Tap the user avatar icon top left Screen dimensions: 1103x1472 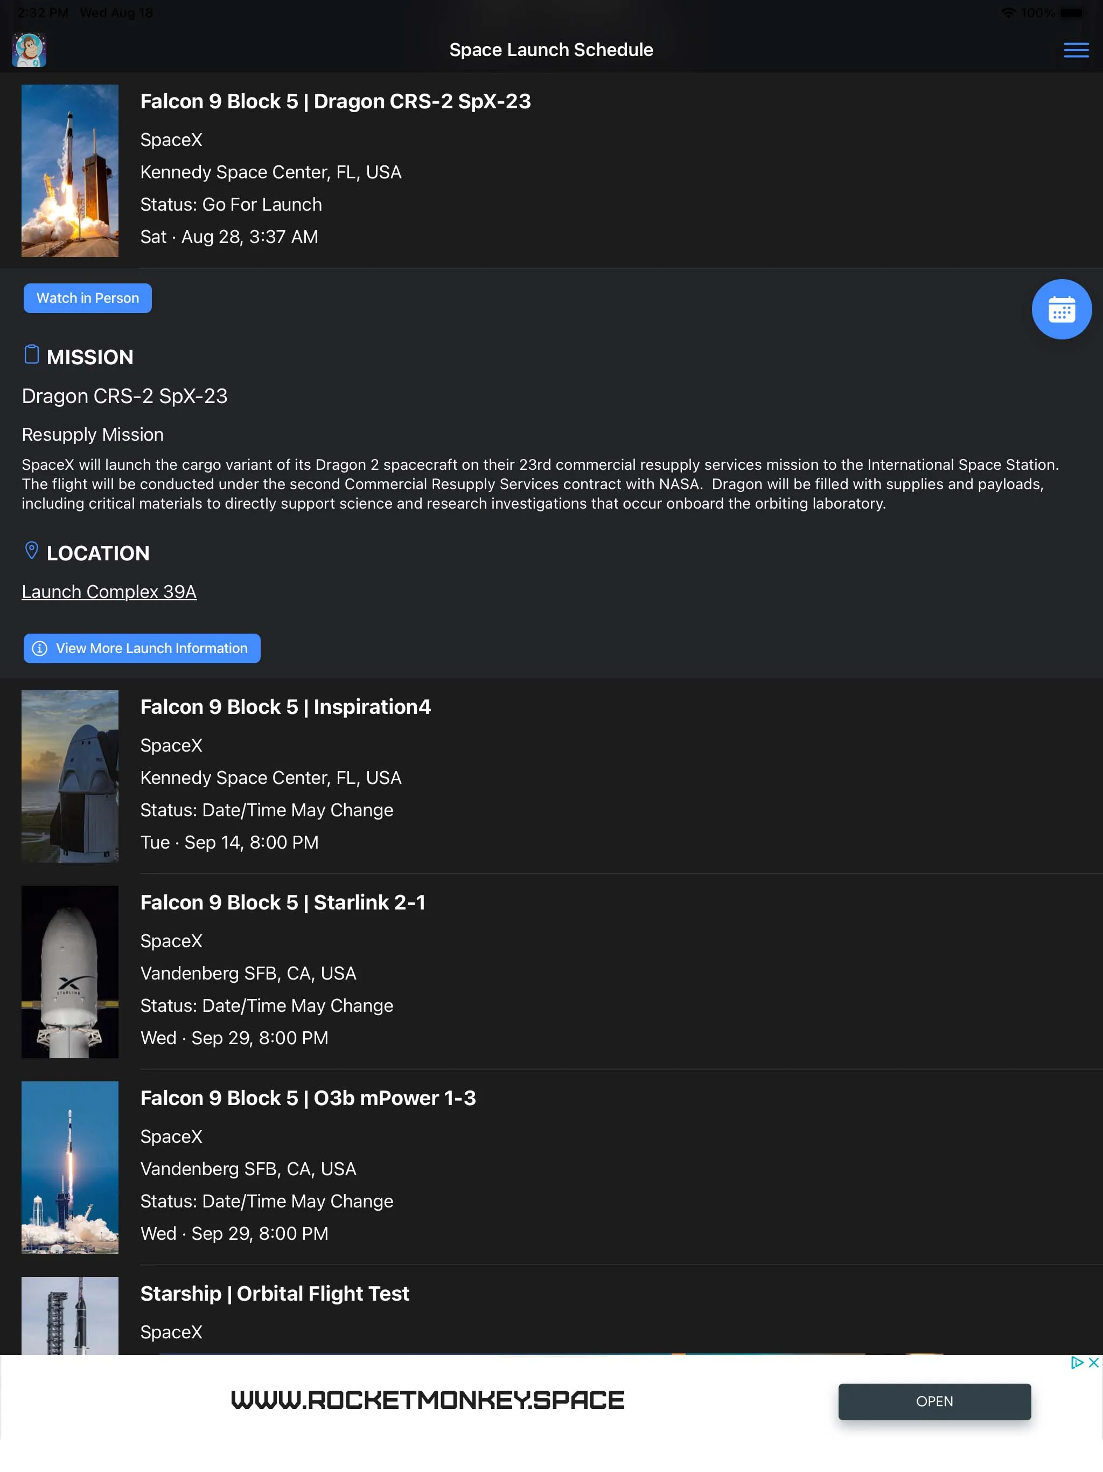tap(29, 48)
